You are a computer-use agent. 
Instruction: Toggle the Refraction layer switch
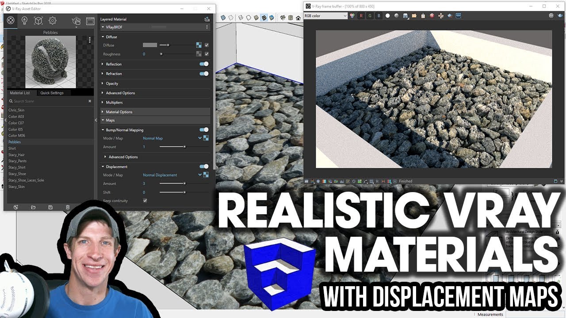tap(204, 74)
